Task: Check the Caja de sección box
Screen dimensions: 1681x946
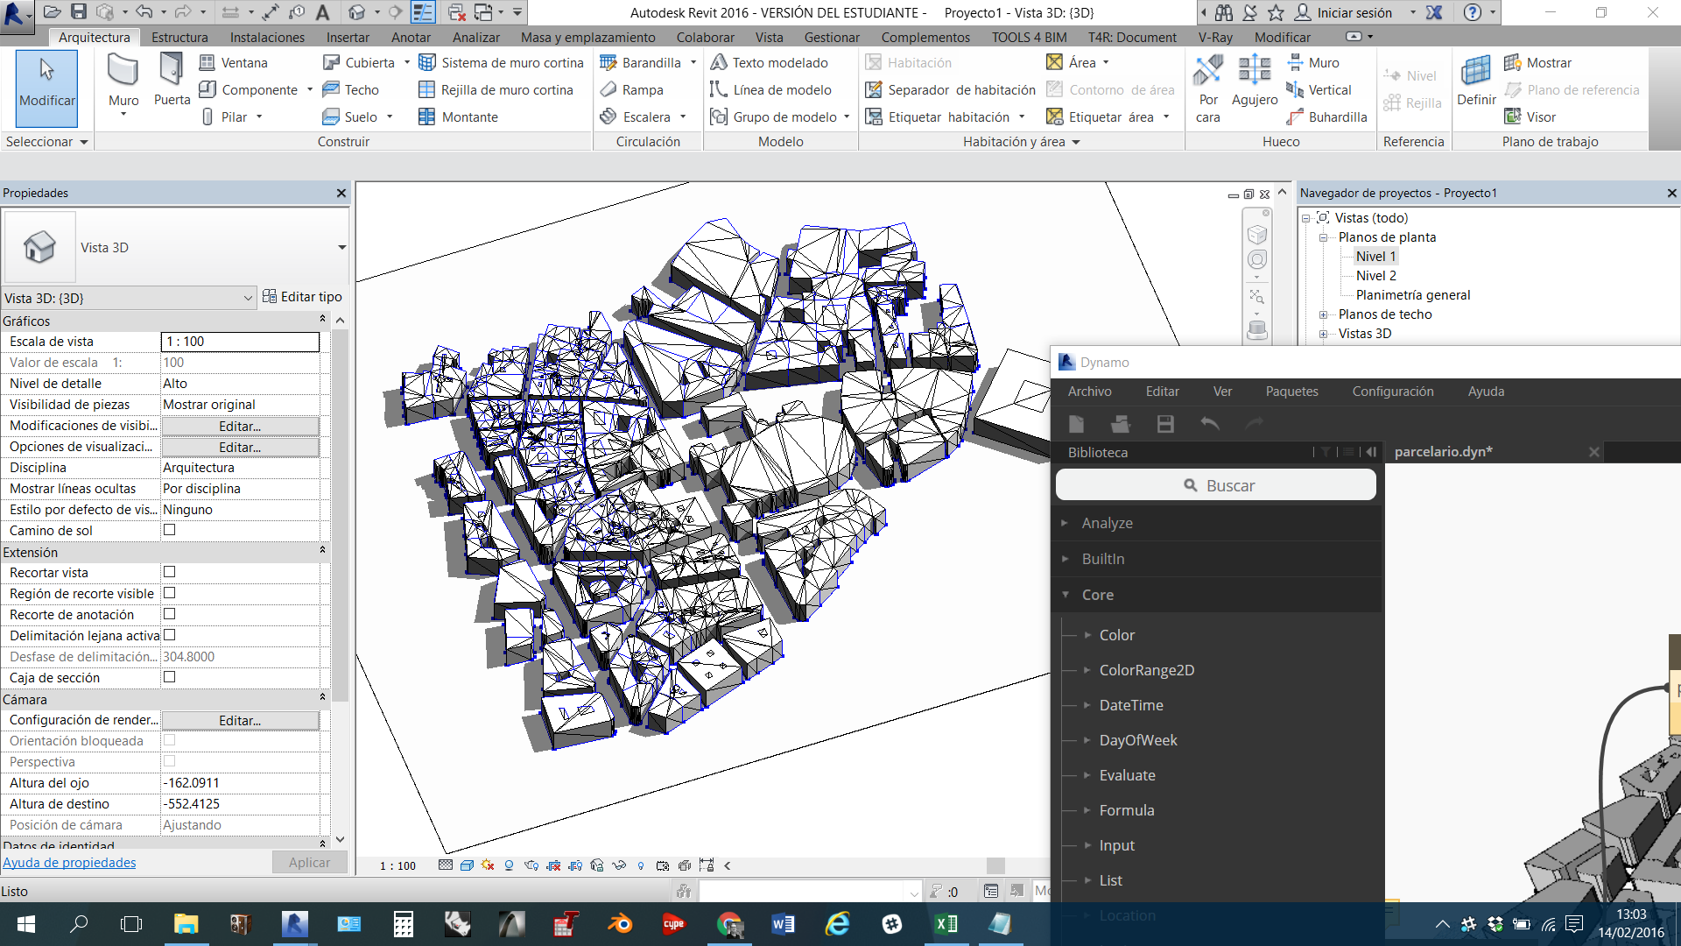Action: click(170, 677)
